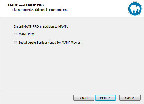Return to previous page with Back

(x=84, y=98)
